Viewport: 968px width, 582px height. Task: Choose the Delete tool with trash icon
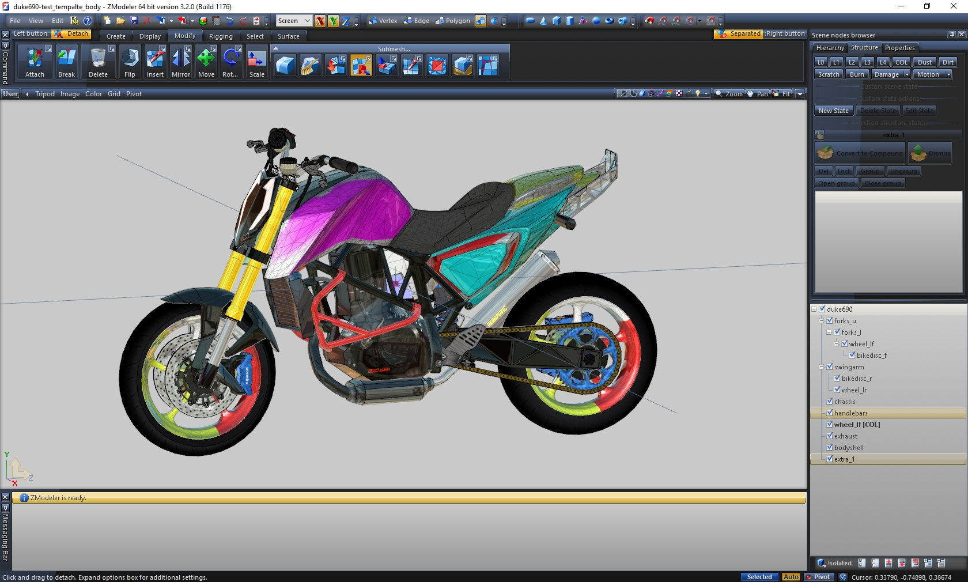(x=98, y=62)
